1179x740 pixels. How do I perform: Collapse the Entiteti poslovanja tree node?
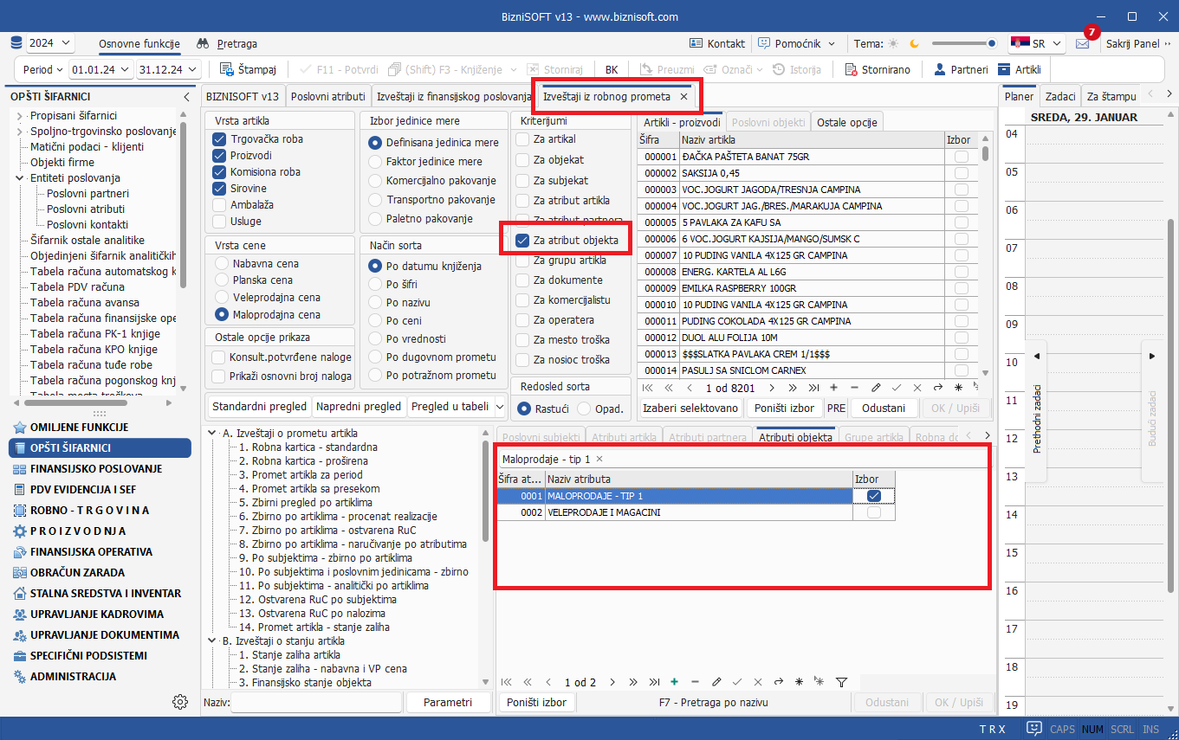tap(20, 178)
